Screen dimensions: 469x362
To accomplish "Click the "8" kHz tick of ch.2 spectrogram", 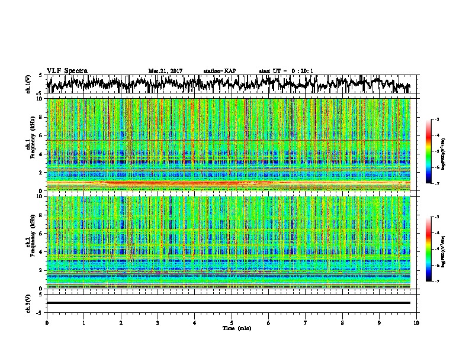I will coord(41,215).
